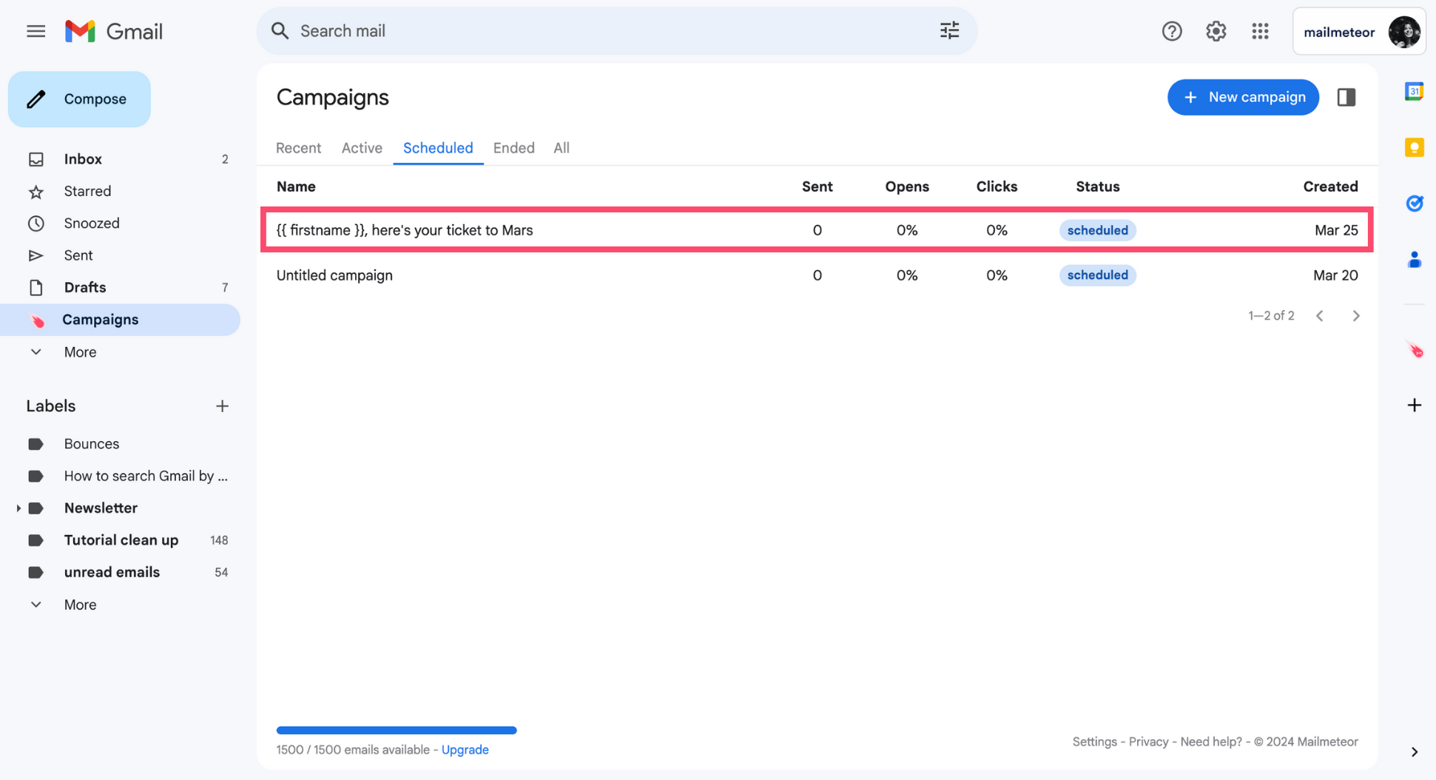
Task: Open Google Tasks side panel icon
Action: pyautogui.click(x=1414, y=203)
